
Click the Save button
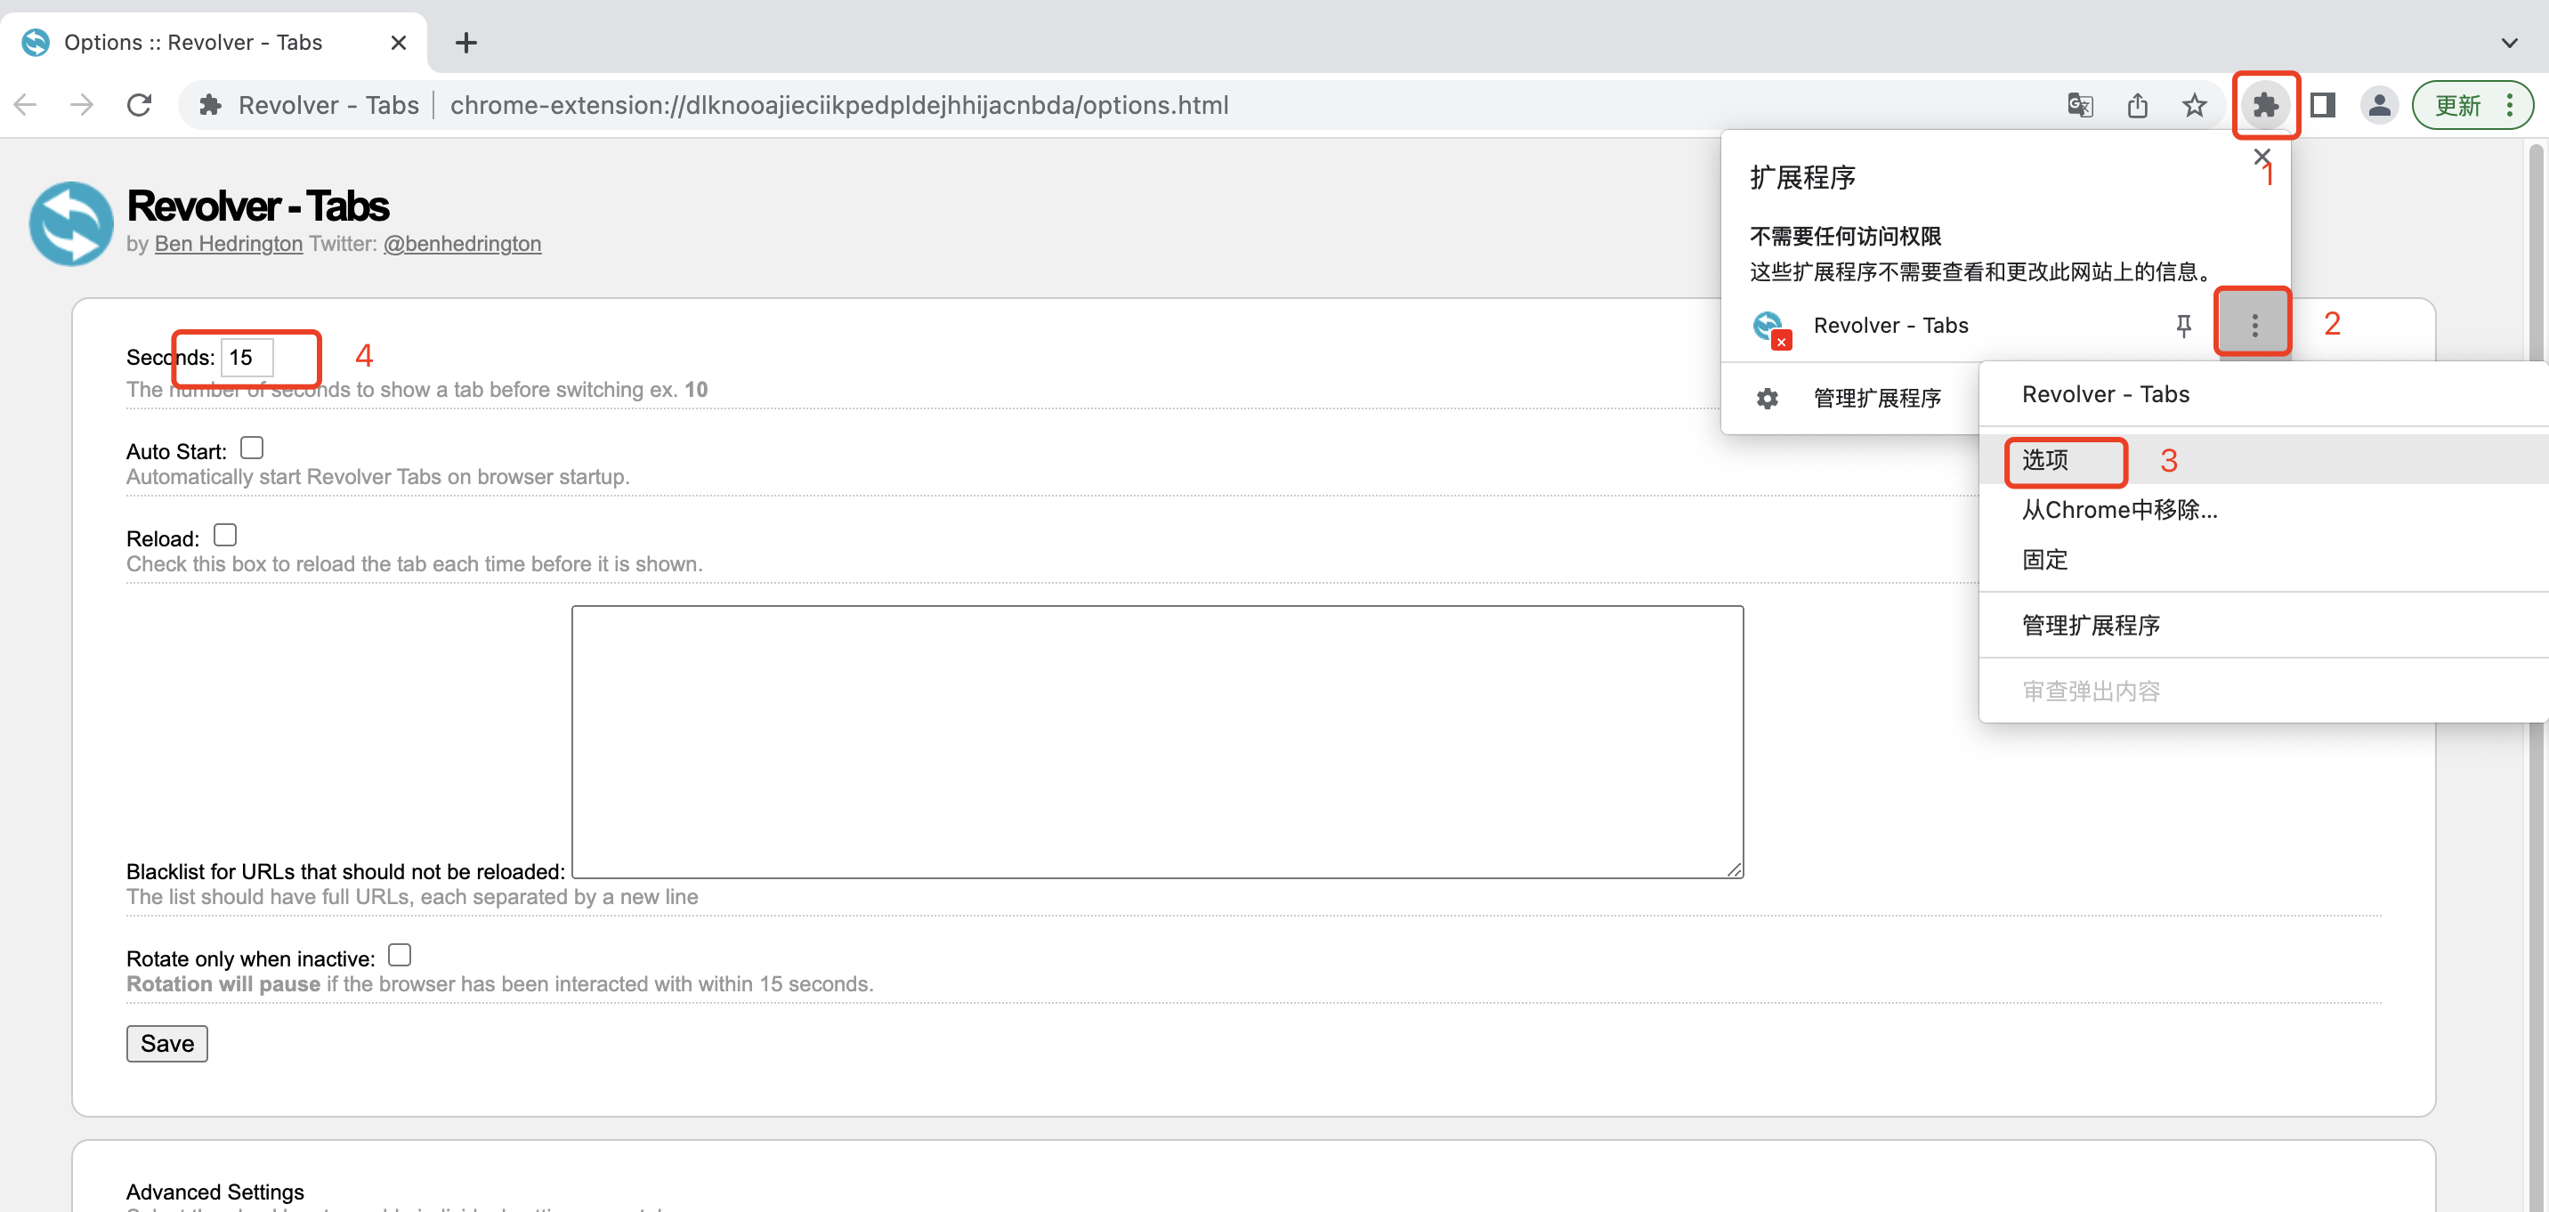tap(166, 1044)
